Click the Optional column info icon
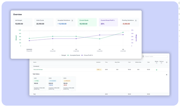180x107 pixels. click(x=161, y=63)
